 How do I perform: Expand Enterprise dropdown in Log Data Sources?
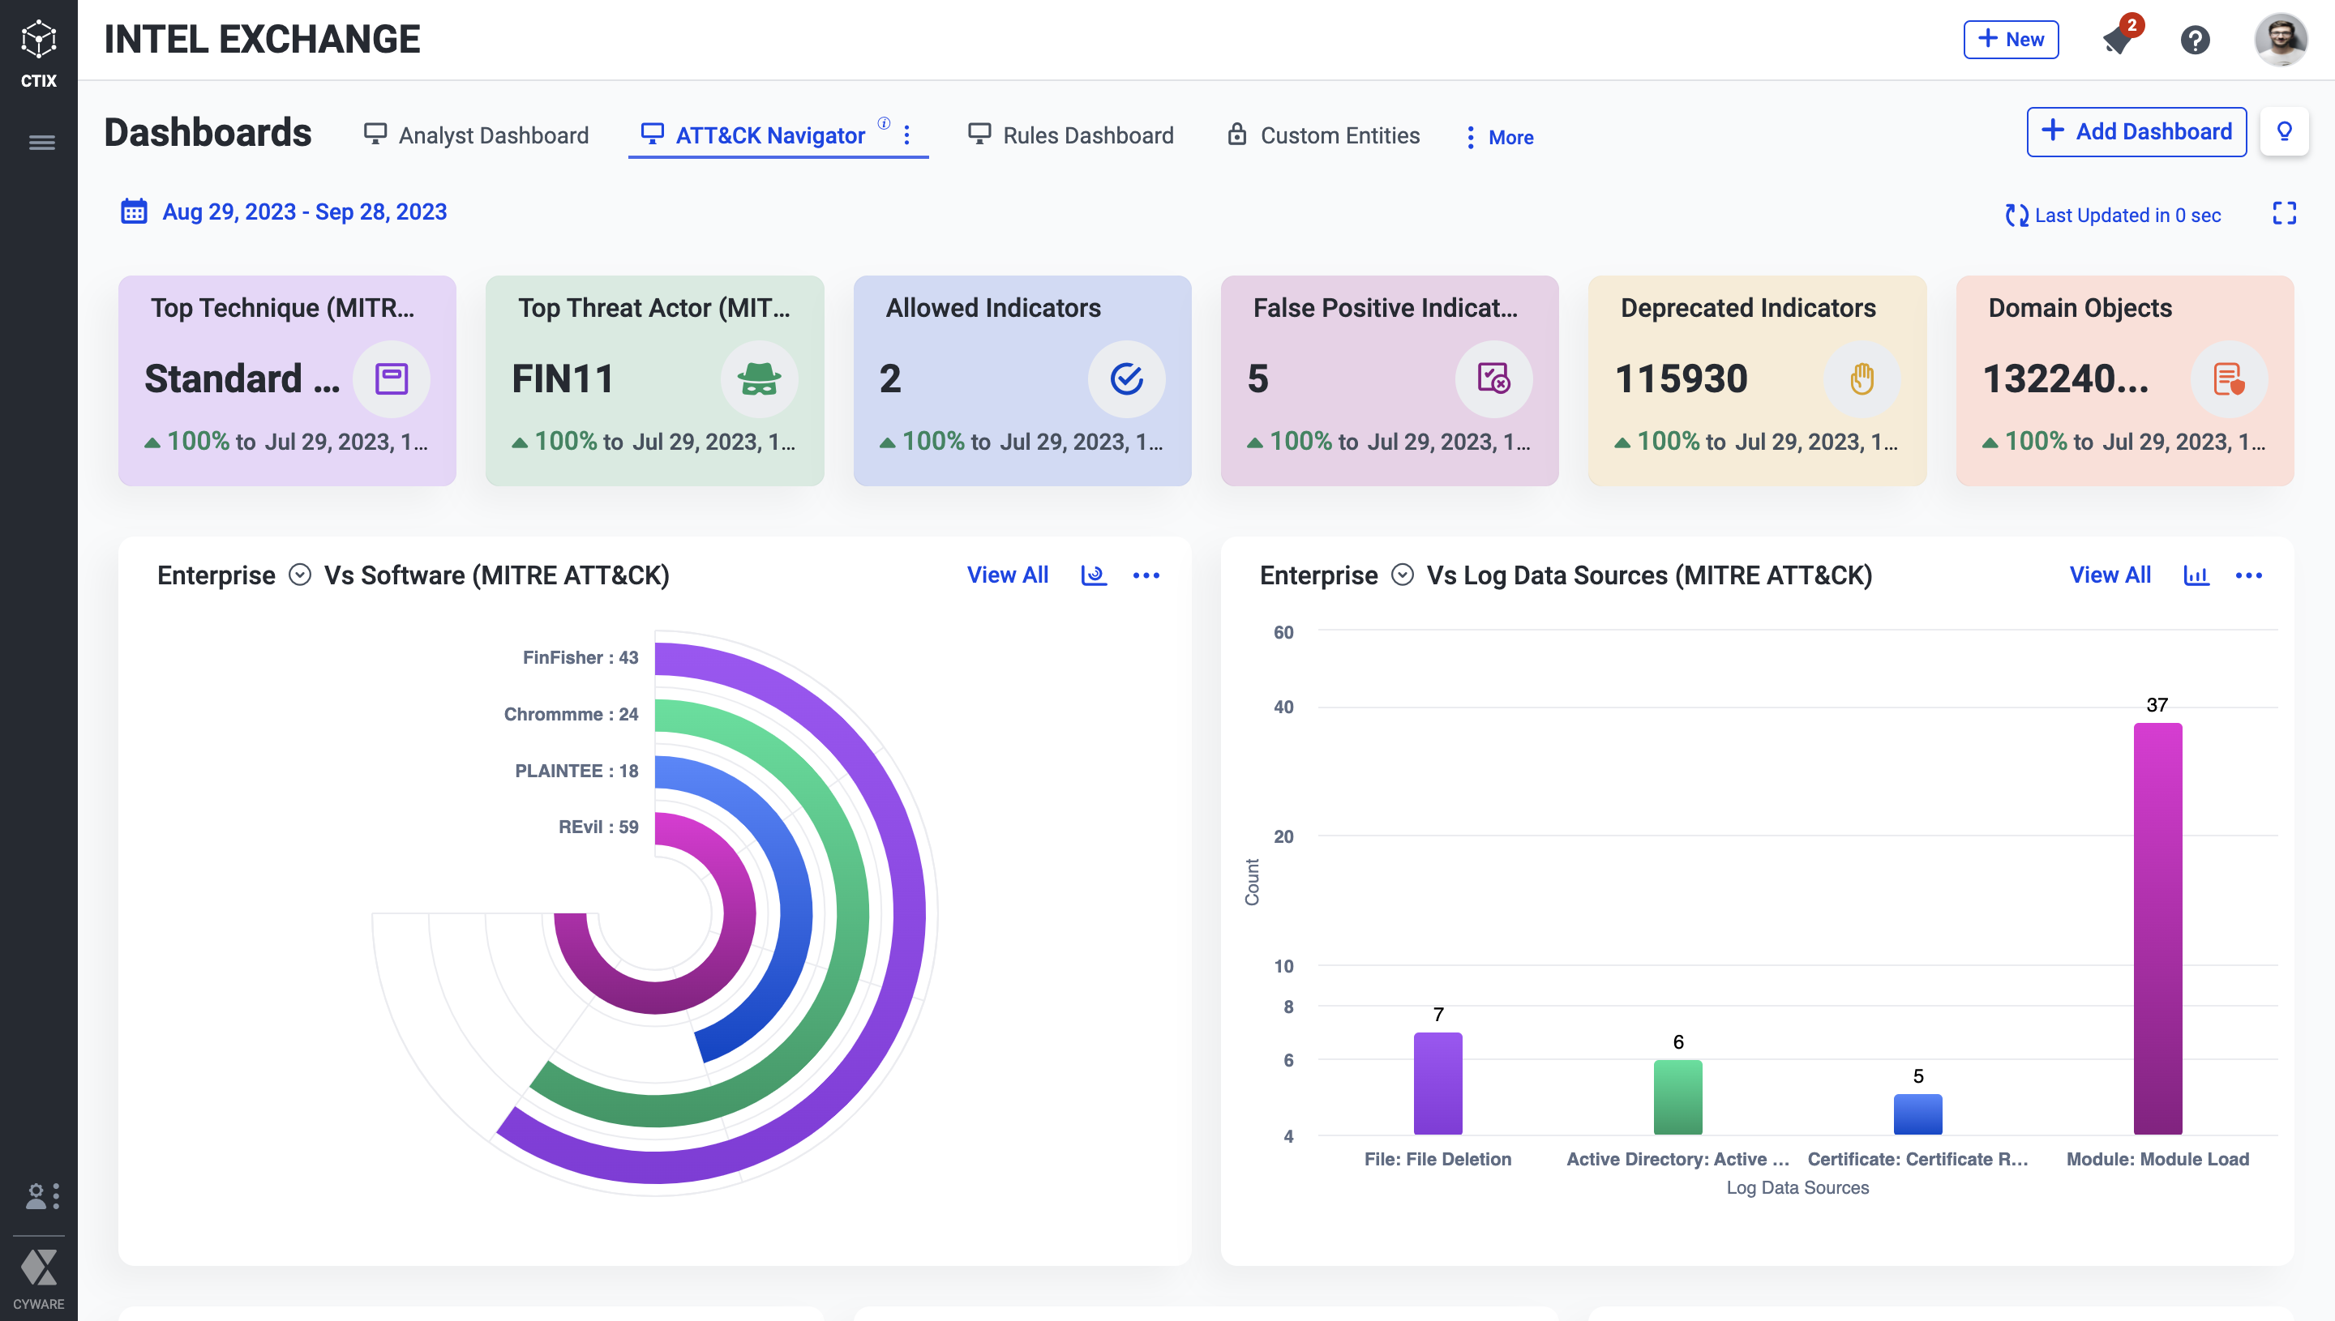[1402, 575]
